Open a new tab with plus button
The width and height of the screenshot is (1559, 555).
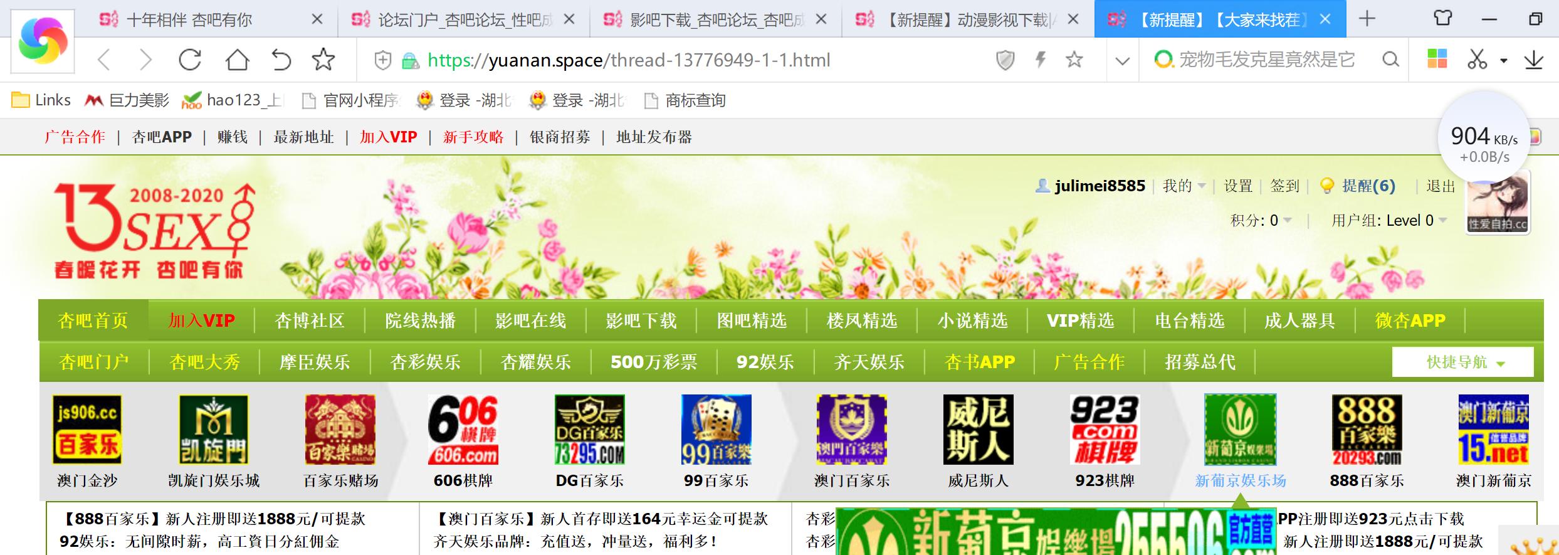(1367, 19)
